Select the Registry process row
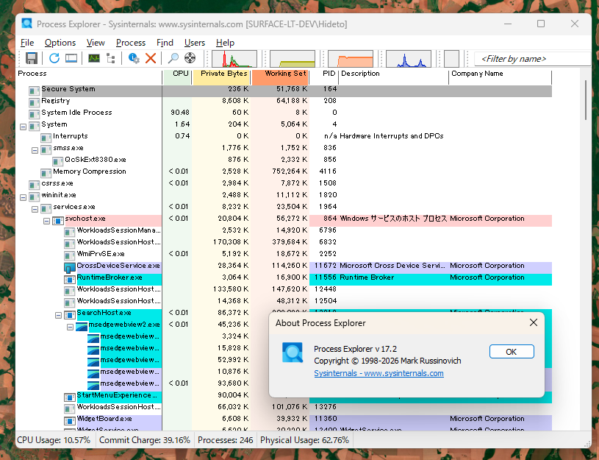Viewport: 599px width, 460px height. (x=284, y=101)
